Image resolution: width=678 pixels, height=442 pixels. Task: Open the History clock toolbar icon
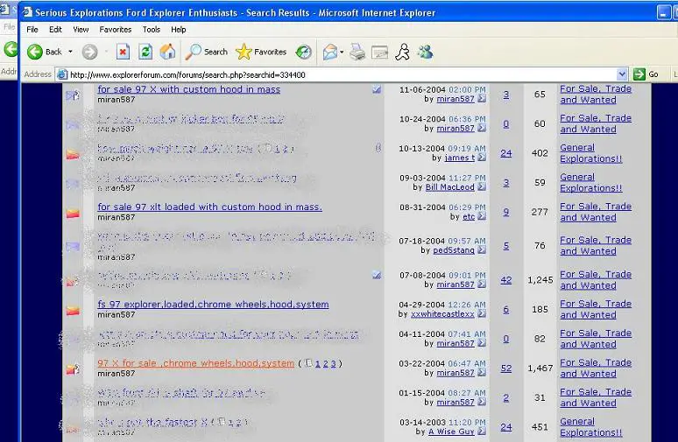(x=304, y=53)
